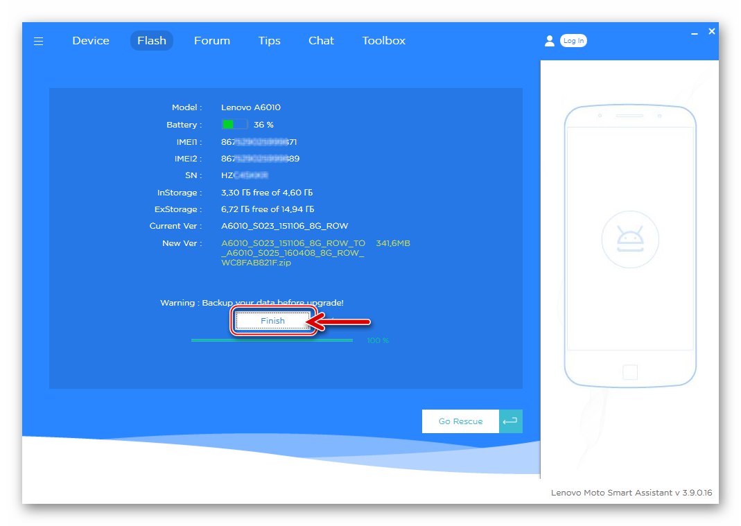Open the hamburger menu icon
This screenshot has height=526, width=741.
tap(39, 41)
